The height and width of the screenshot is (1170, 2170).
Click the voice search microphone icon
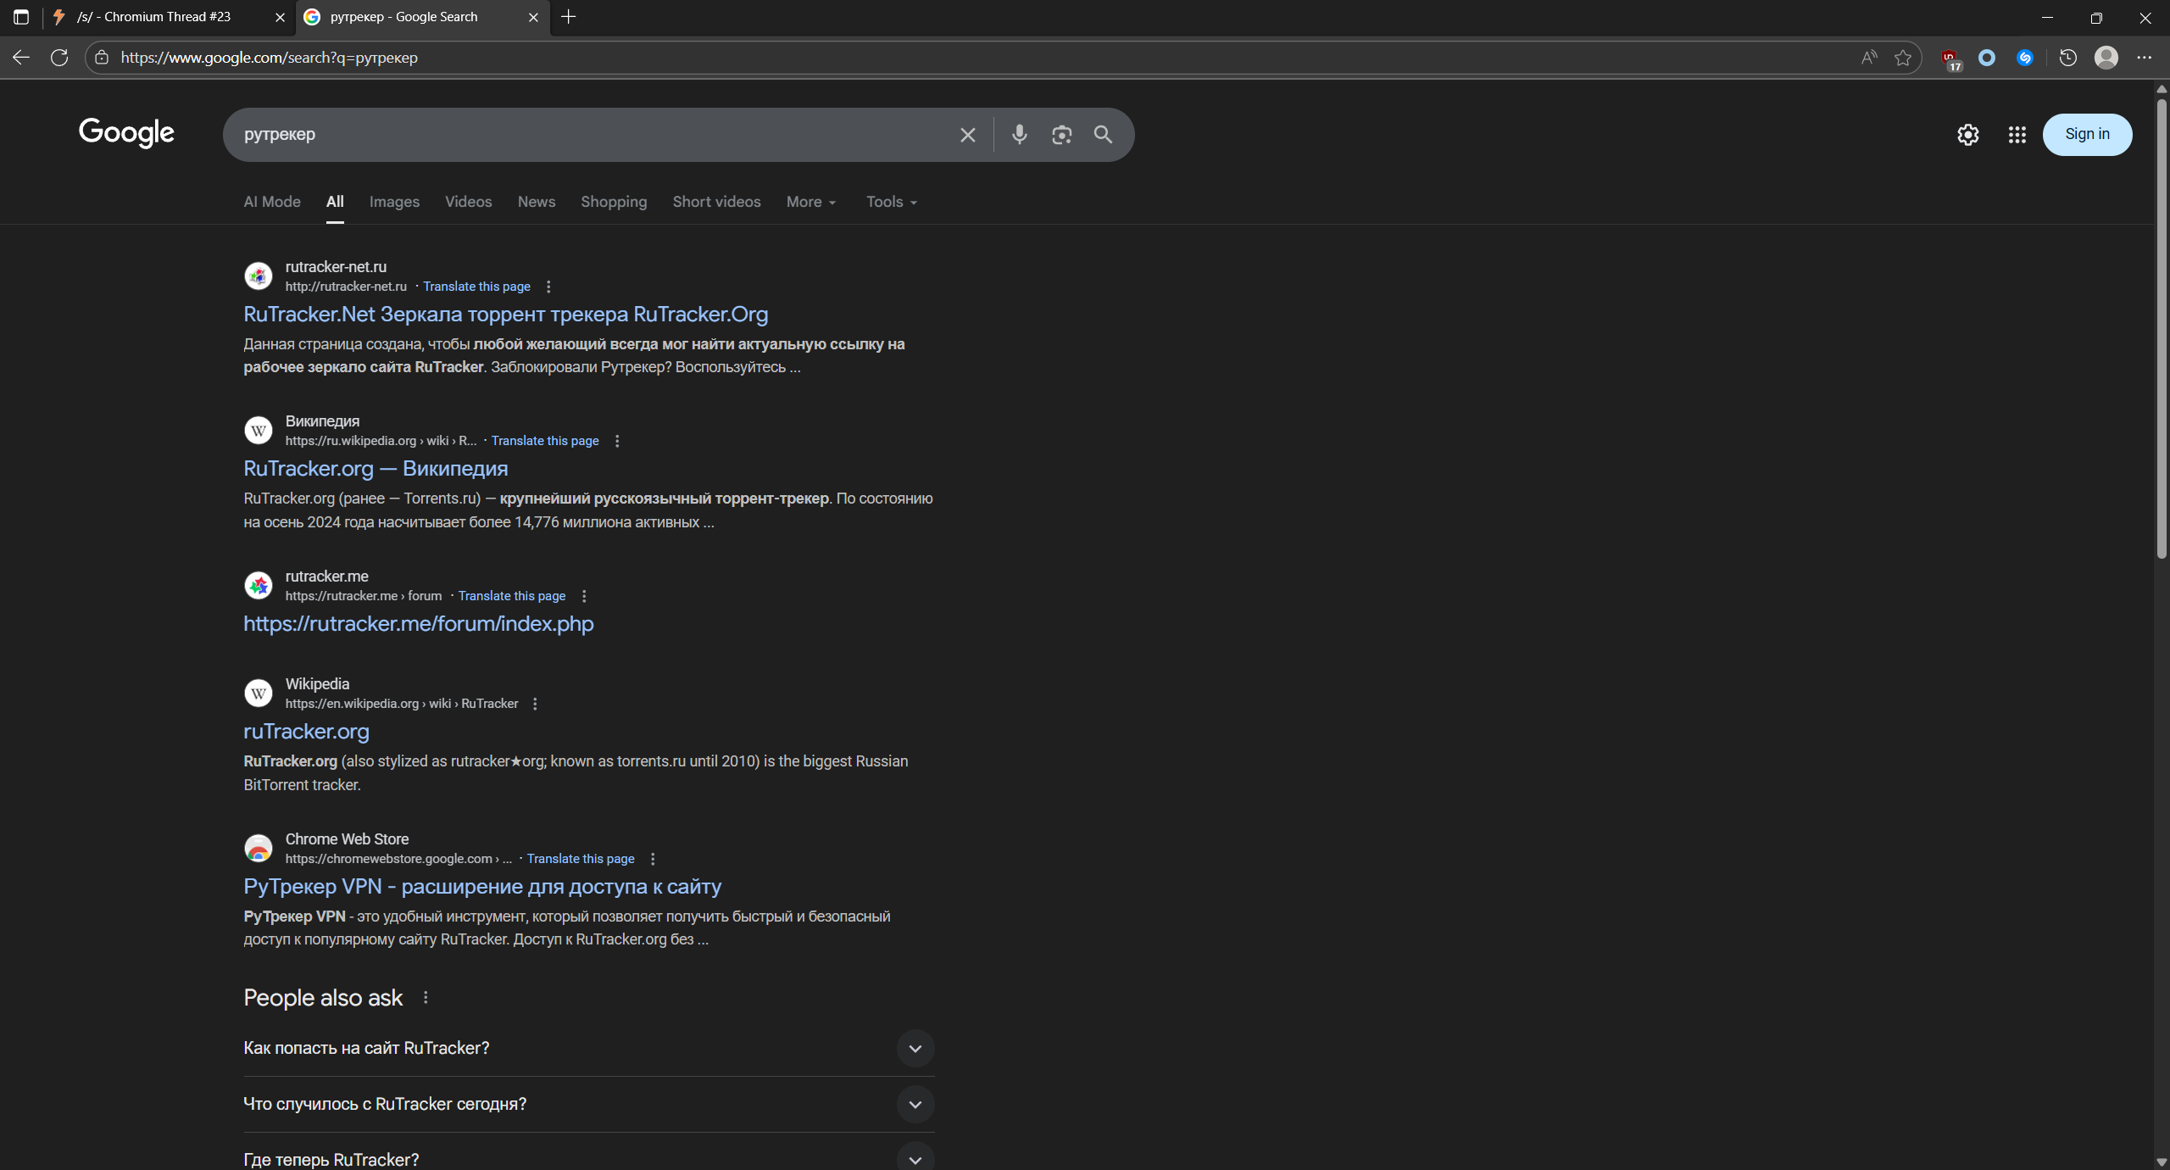[x=1019, y=134]
